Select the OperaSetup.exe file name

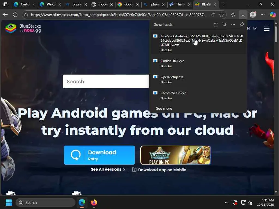pos(172,77)
